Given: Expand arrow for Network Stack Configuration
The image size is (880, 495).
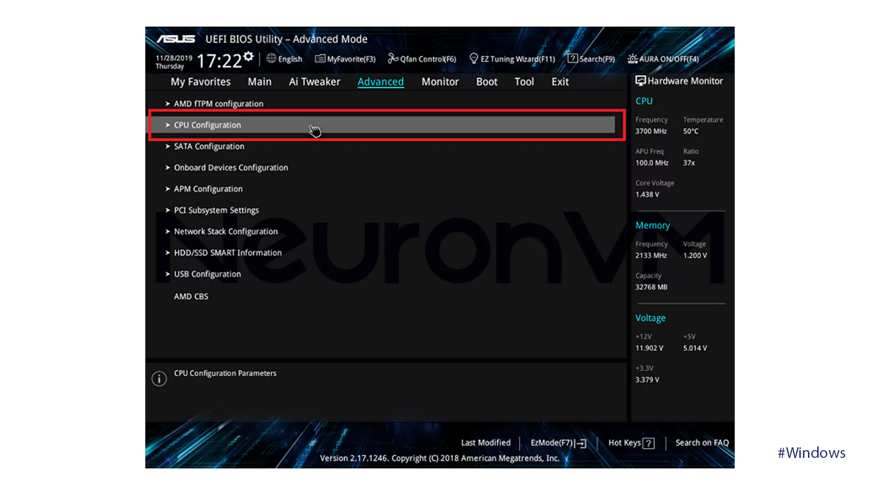Looking at the screenshot, I should [x=168, y=231].
